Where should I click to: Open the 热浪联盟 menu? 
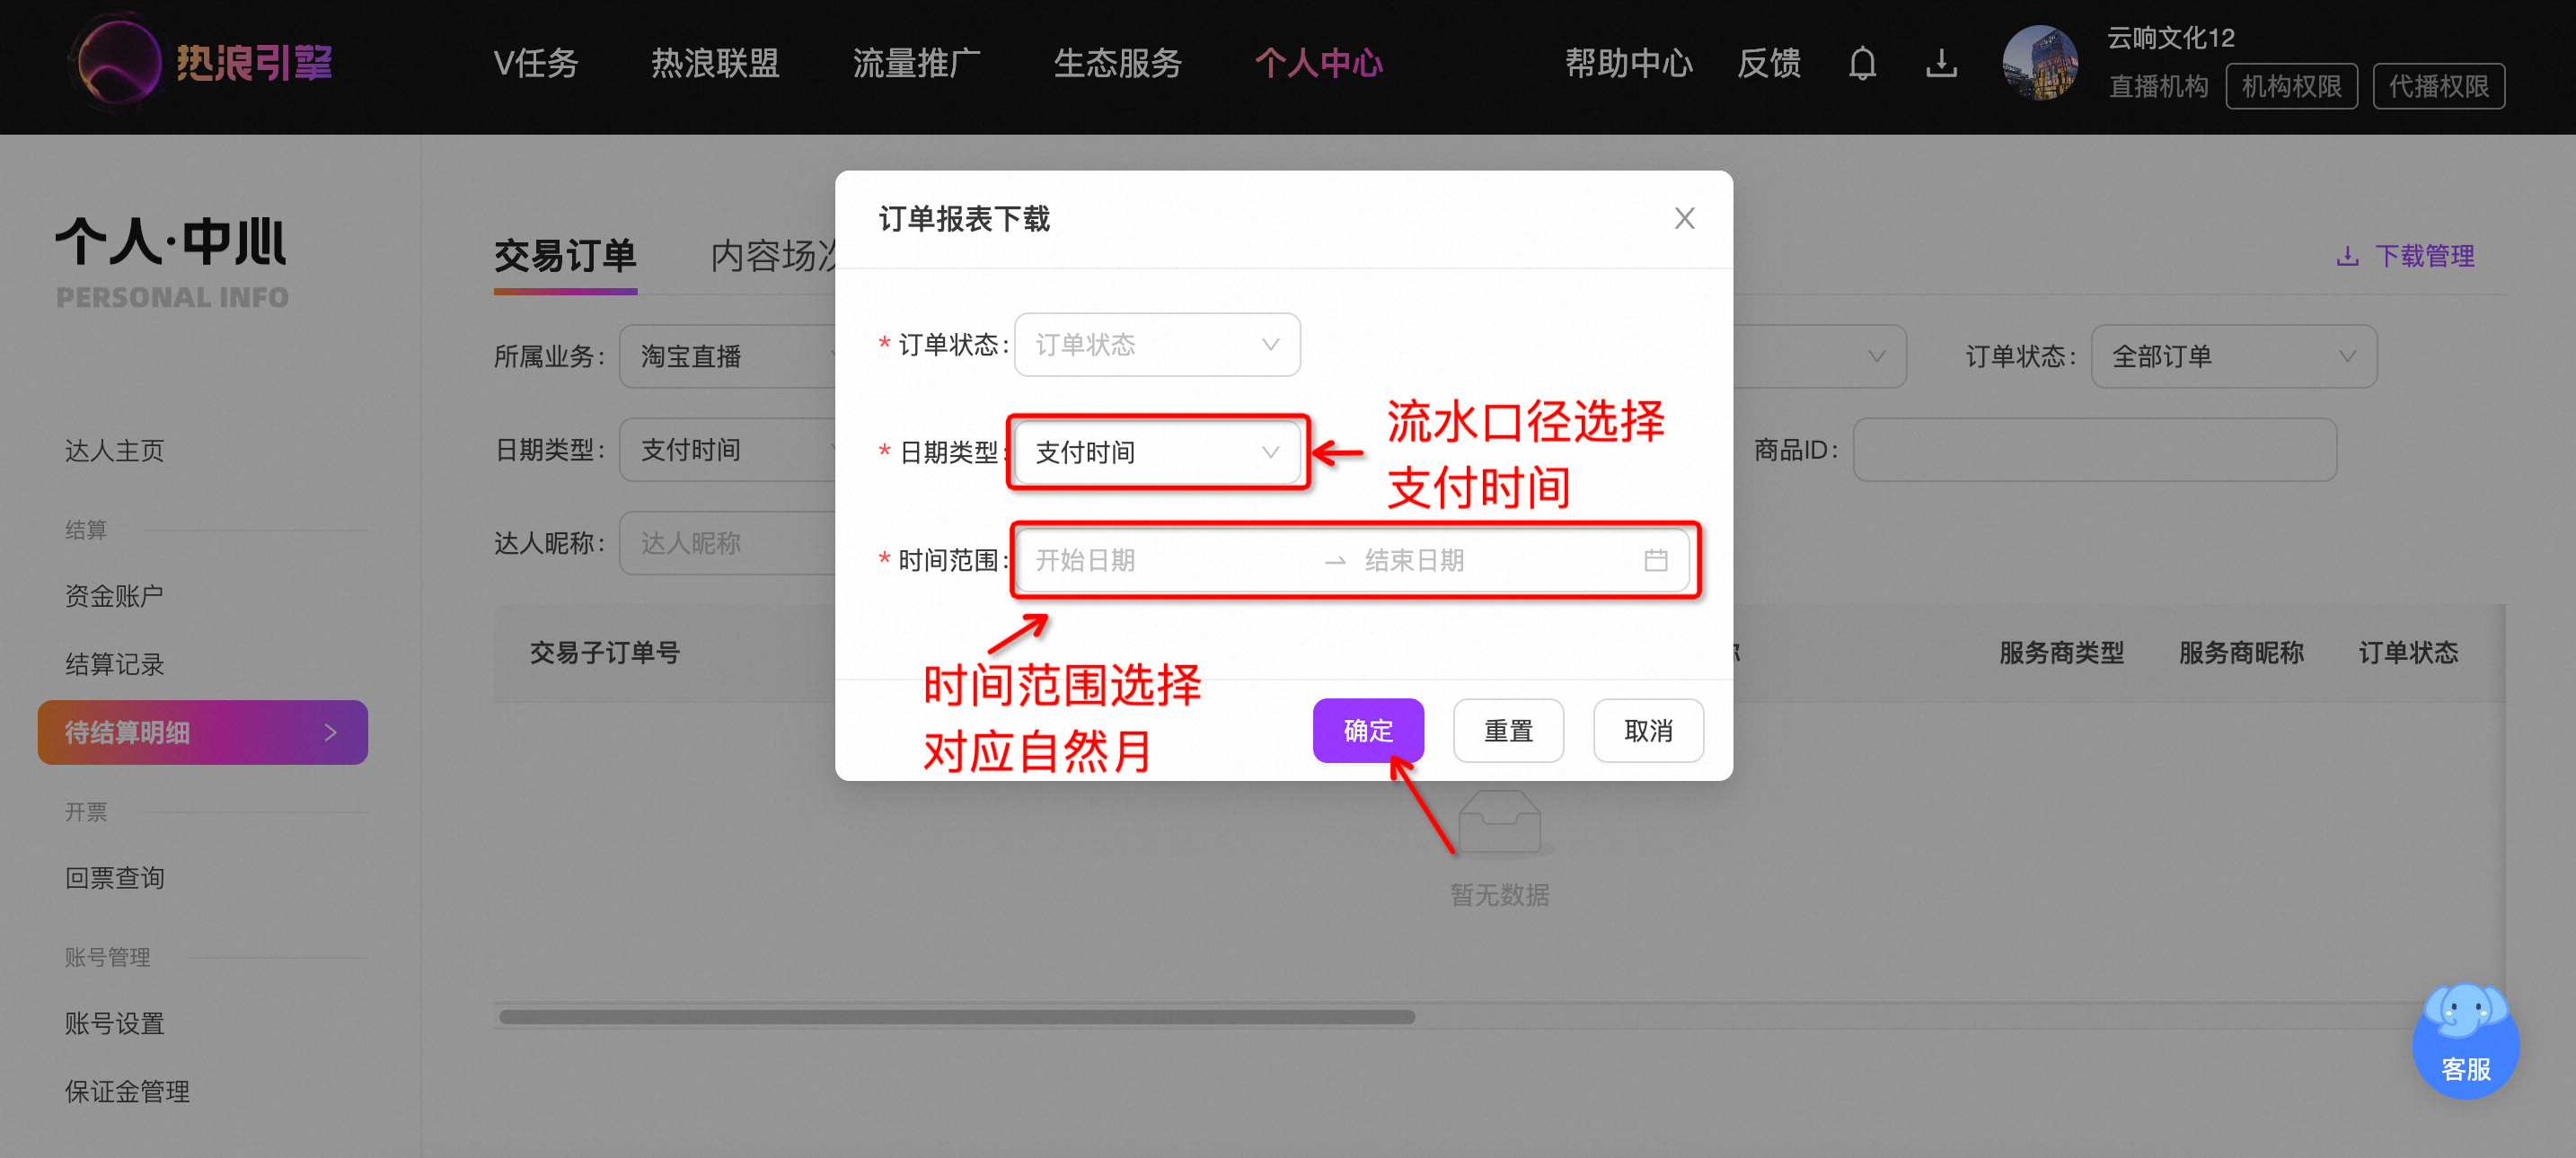coord(715,64)
